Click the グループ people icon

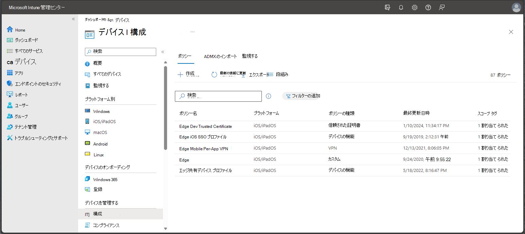coord(10,116)
